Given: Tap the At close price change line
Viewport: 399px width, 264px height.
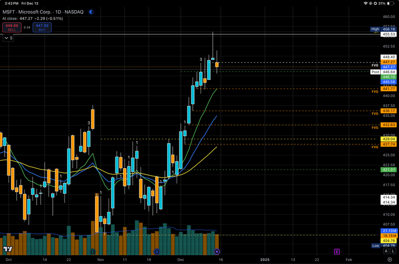Looking at the screenshot, I should (x=32, y=18).
